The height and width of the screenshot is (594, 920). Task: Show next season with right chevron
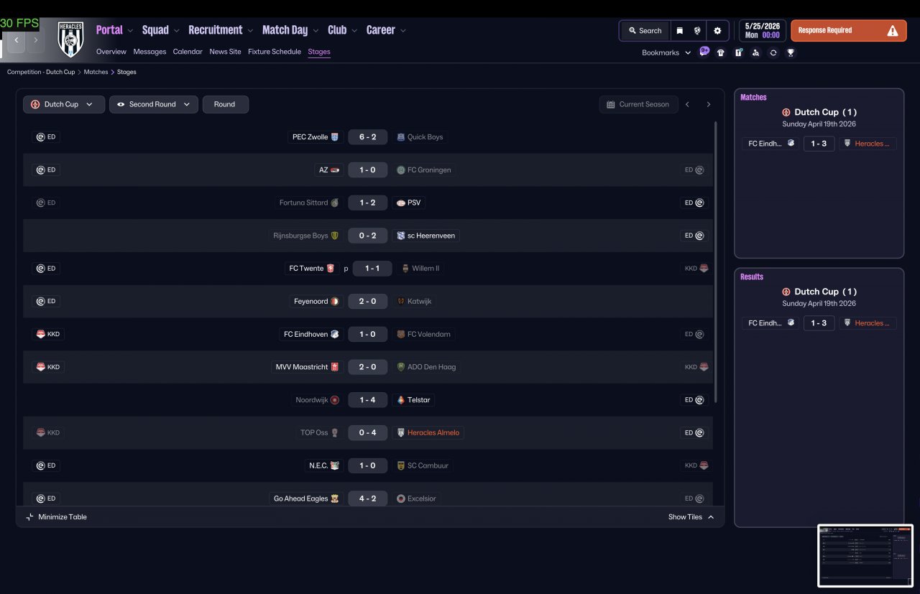tap(708, 104)
